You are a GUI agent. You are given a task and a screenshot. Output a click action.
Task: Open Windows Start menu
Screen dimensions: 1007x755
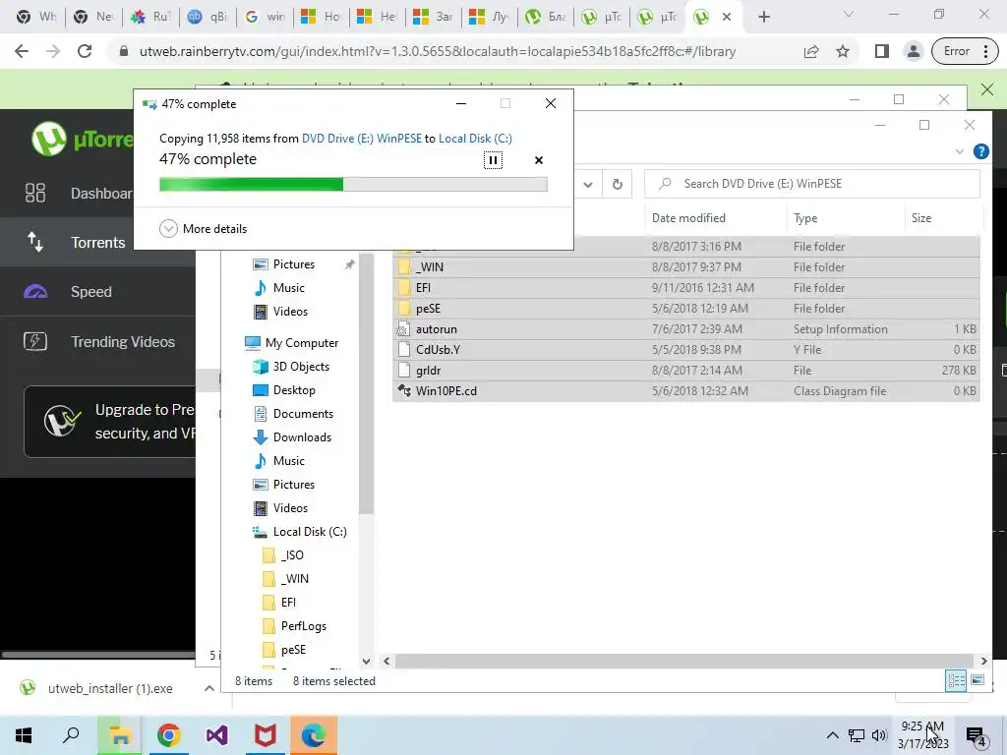click(x=24, y=735)
